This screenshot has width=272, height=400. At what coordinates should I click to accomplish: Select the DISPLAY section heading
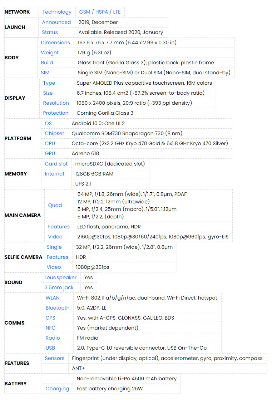point(15,98)
